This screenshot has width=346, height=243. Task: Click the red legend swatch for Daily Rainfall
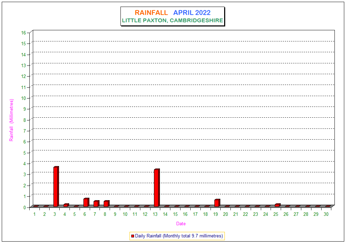click(133, 236)
